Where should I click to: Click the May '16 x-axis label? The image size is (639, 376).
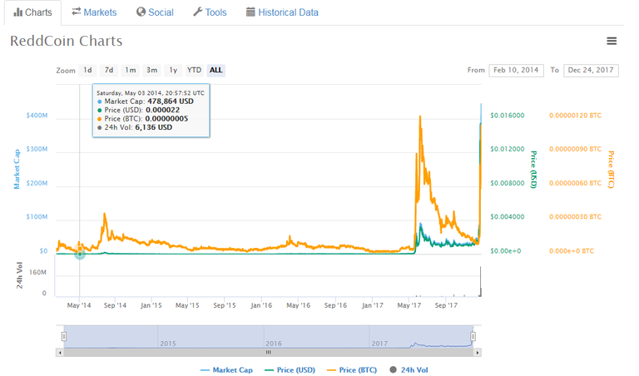(x=299, y=305)
